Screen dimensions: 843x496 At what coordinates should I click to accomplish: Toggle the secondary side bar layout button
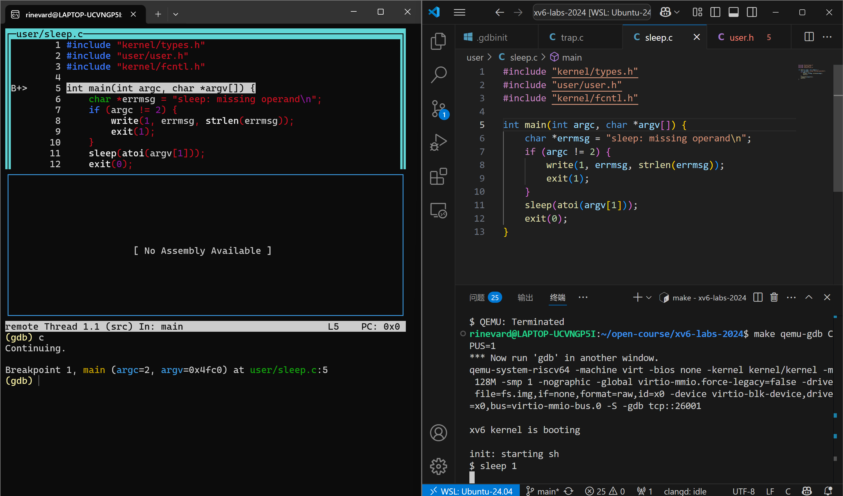(x=752, y=12)
